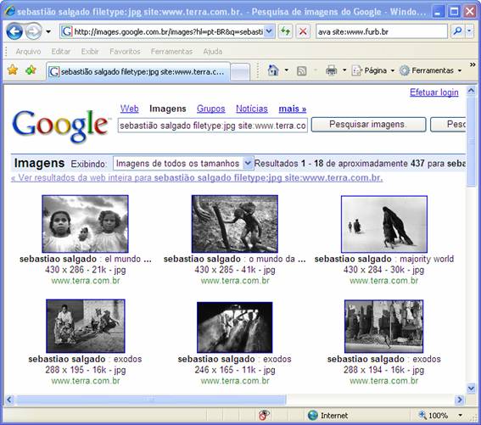The width and height of the screenshot is (481, 425).
Task: Stop loading with the red X icon
Action: [x=303, y=31]
